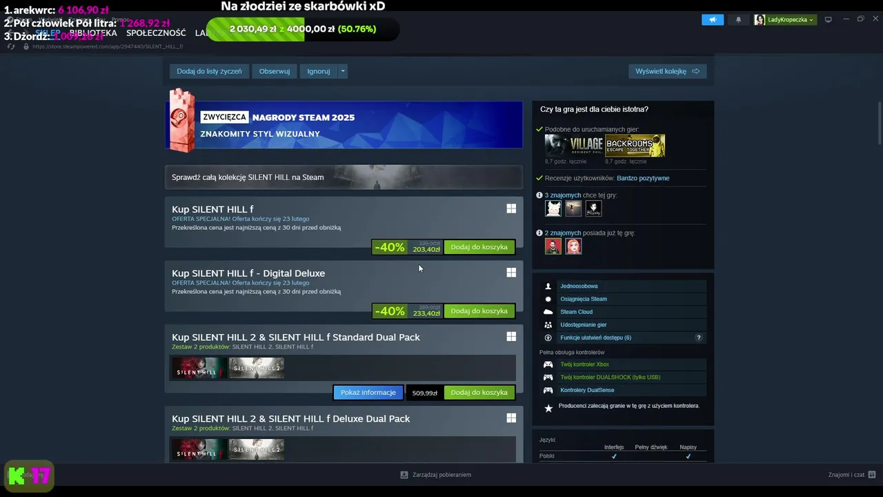Image resolution: width=883 pixels, height=497 pixels.
Task: Open the white cat friend avatar
Action: (553, 208)
